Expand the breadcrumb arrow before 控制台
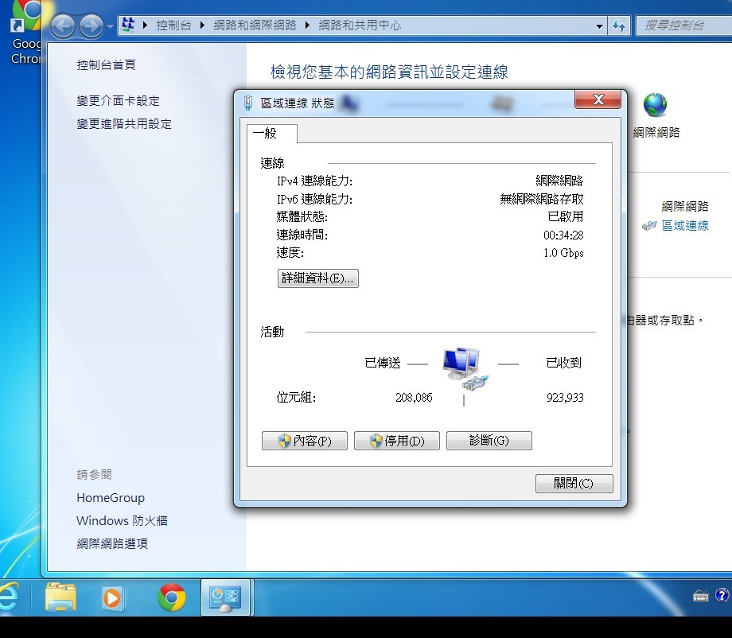 pyautogui.click(x=145, y=25)
